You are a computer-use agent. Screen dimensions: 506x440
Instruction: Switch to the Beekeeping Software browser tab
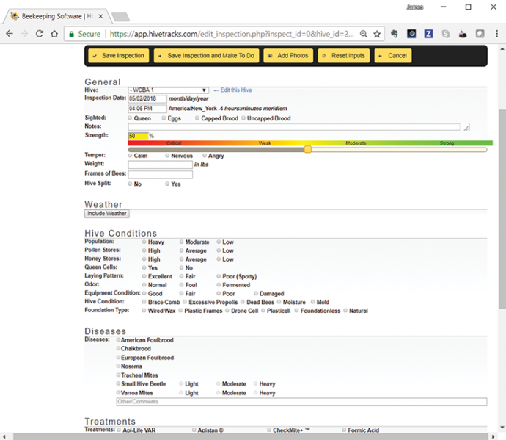[55, 15]
